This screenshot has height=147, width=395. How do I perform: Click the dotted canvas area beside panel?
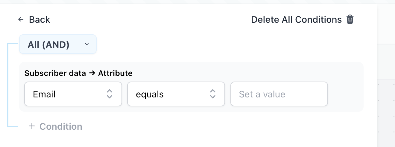pos(386,114)
